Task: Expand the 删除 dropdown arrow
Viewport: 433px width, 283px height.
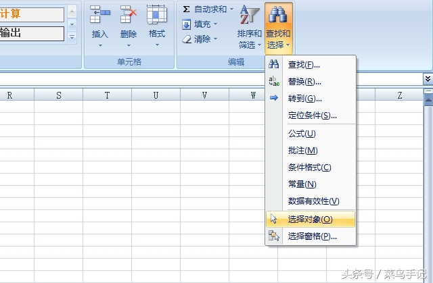Action: tap(129, 45)
